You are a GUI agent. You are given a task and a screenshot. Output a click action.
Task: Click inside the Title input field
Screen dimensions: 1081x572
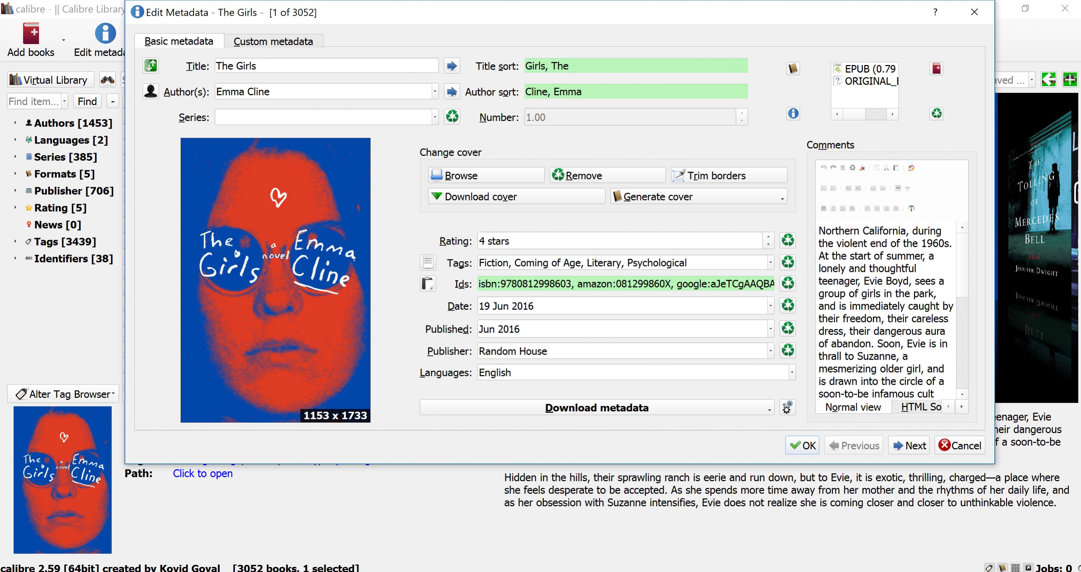[326, 66]
